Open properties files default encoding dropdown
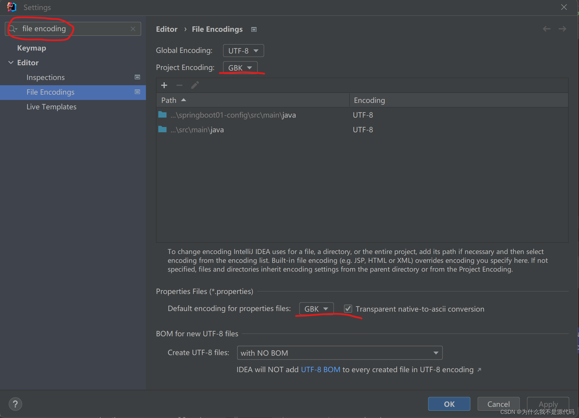 tap(316, 309)
